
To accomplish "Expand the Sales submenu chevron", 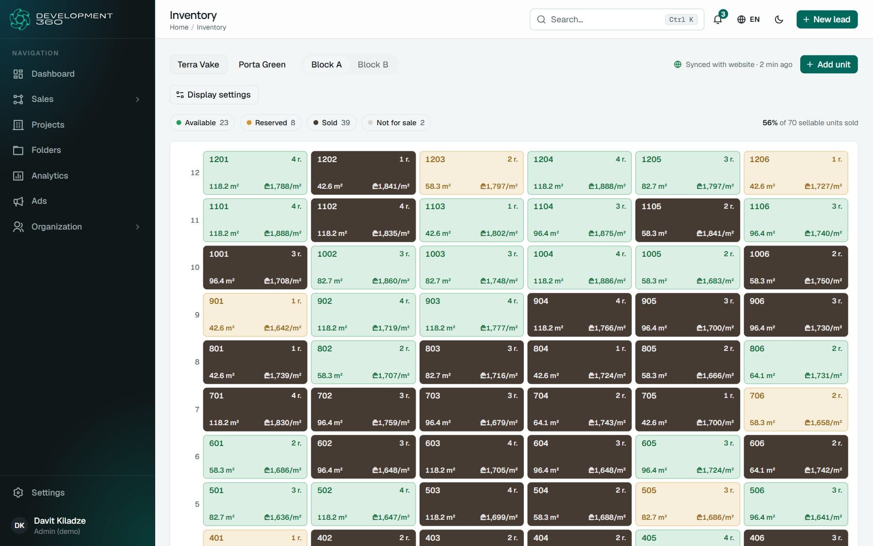I will point(137,99).
